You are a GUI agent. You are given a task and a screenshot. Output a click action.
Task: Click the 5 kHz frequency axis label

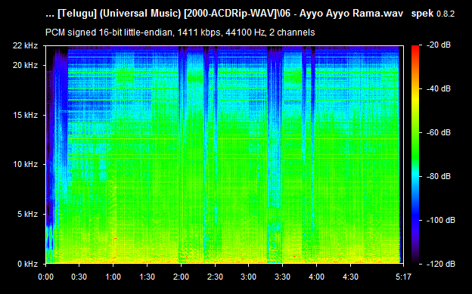tap(27, 214)
